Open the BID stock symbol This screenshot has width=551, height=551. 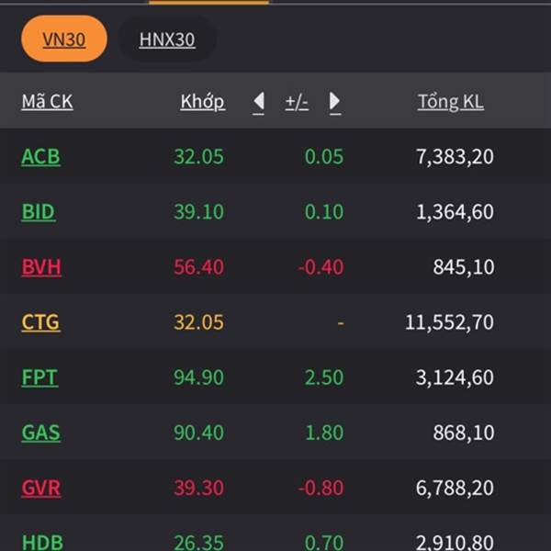click(39, 211)
